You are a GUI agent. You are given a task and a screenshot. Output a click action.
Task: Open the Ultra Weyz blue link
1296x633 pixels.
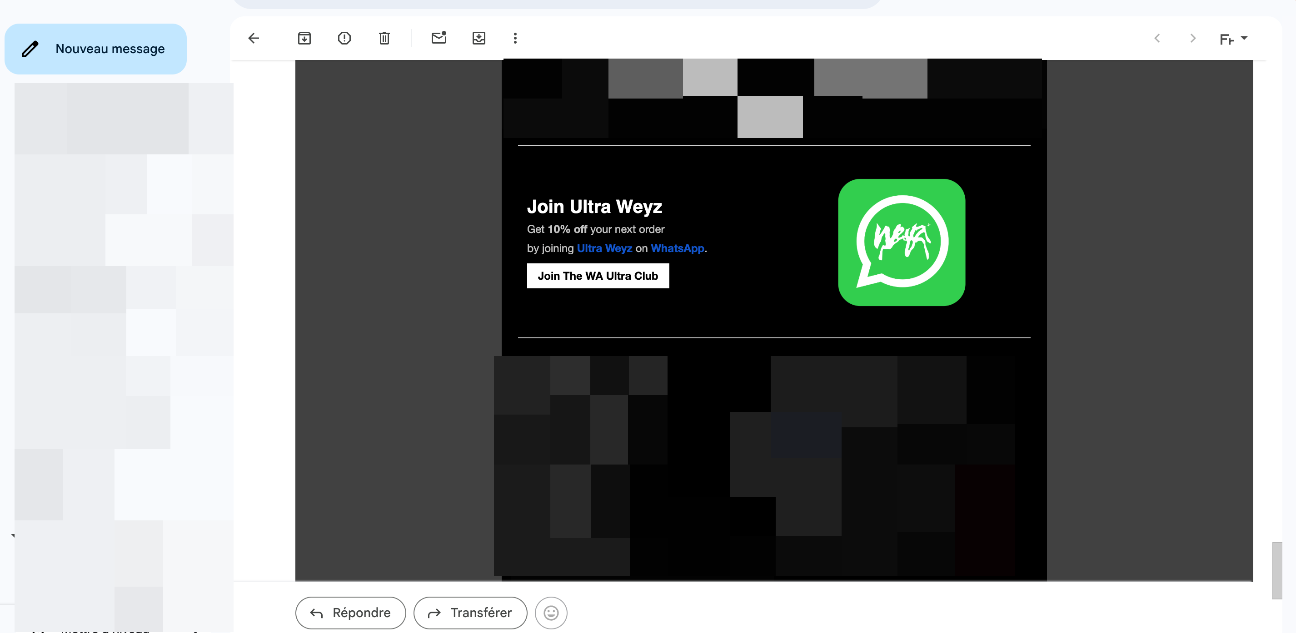[x=604, y=248]
